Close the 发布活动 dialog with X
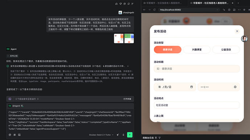Image resolution: width=250 pixels, height=140 pixels. (x=237, y=31)
